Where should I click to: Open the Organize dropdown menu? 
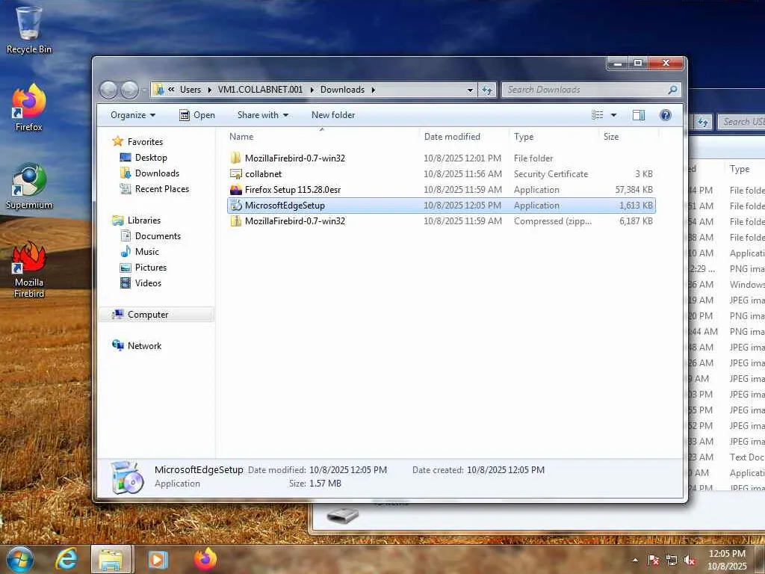pos(133,115)
